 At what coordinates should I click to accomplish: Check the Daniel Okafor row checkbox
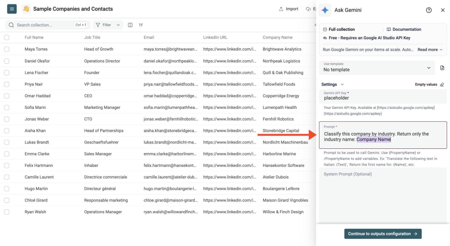pyautogui.click(x=7, y=61)
